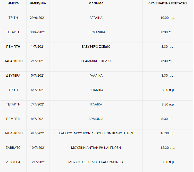This screenshot has width=194, height=172.
Task: Click the ΣΑΒΒΑΤΟ day cell
Action: [x=13, y=148]
